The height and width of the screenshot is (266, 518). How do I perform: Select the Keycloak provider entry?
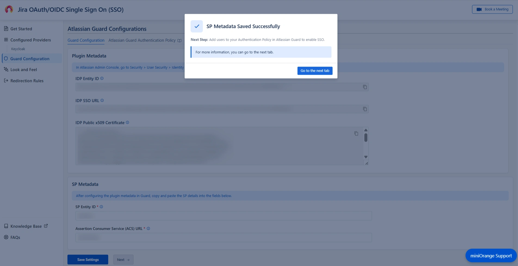(18, 49)
